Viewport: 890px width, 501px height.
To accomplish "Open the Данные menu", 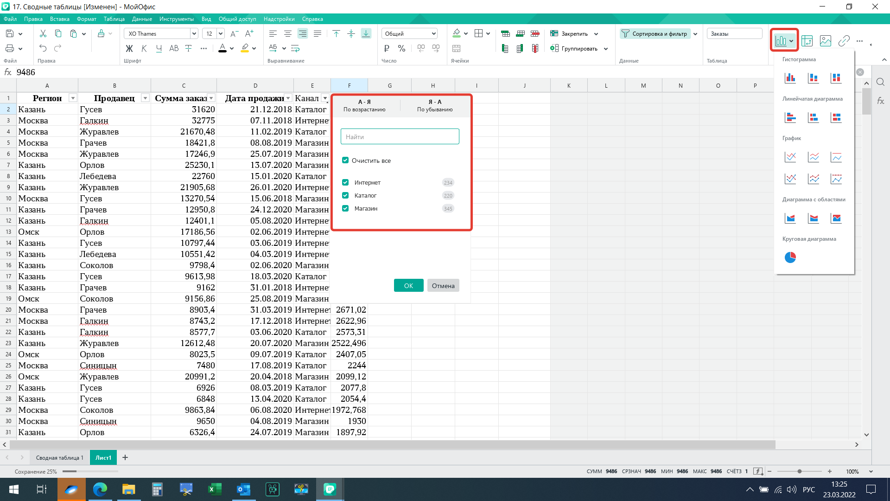I will click(x=142, y=19).
